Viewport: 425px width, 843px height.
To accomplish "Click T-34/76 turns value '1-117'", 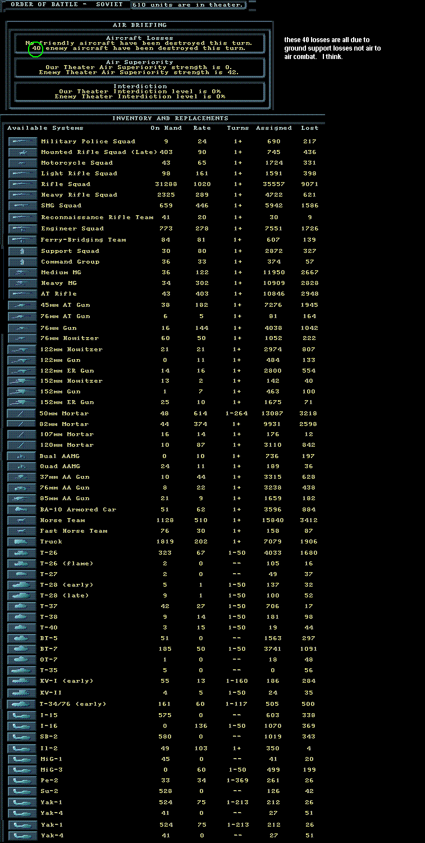I will pyautogui.click(x=237, y=704).
